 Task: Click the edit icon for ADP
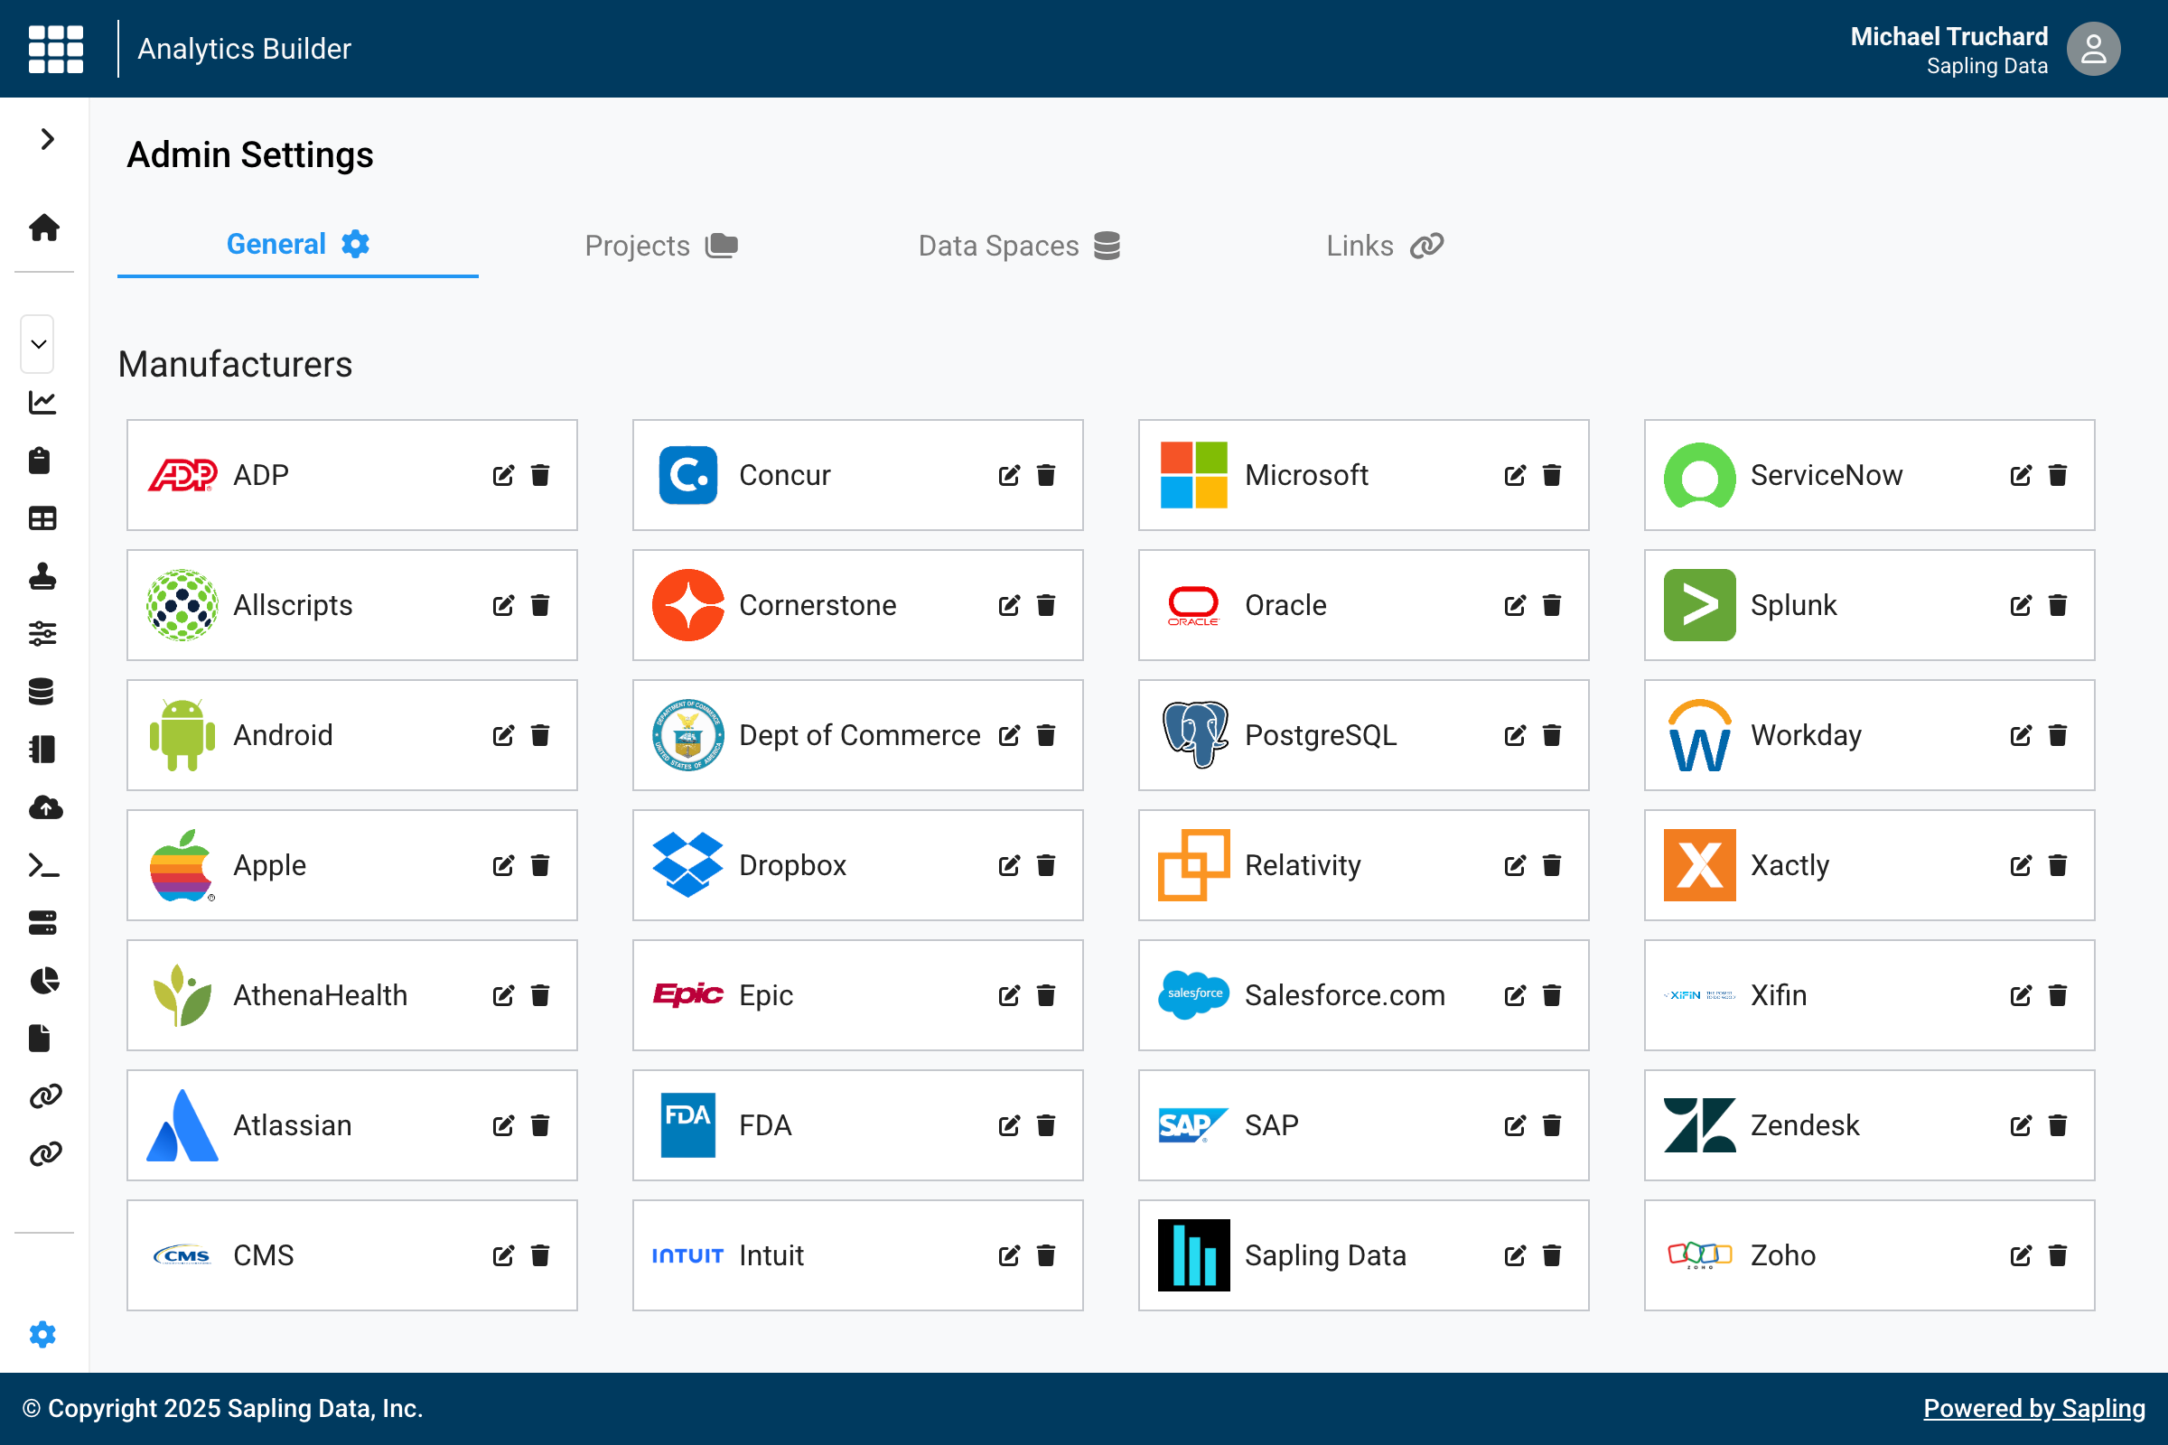pyautogui.click(x=503, y=476)
